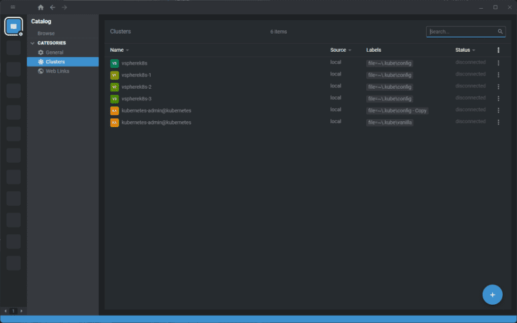
Task: Focus the Search input field
Action: (x=462, y=32)
